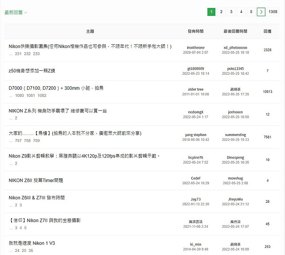The width and height of the screenshot is (285, 255).
Task: Open page 26 of Nikon 1 V3 thread
Action: click(x=31, y=251)
